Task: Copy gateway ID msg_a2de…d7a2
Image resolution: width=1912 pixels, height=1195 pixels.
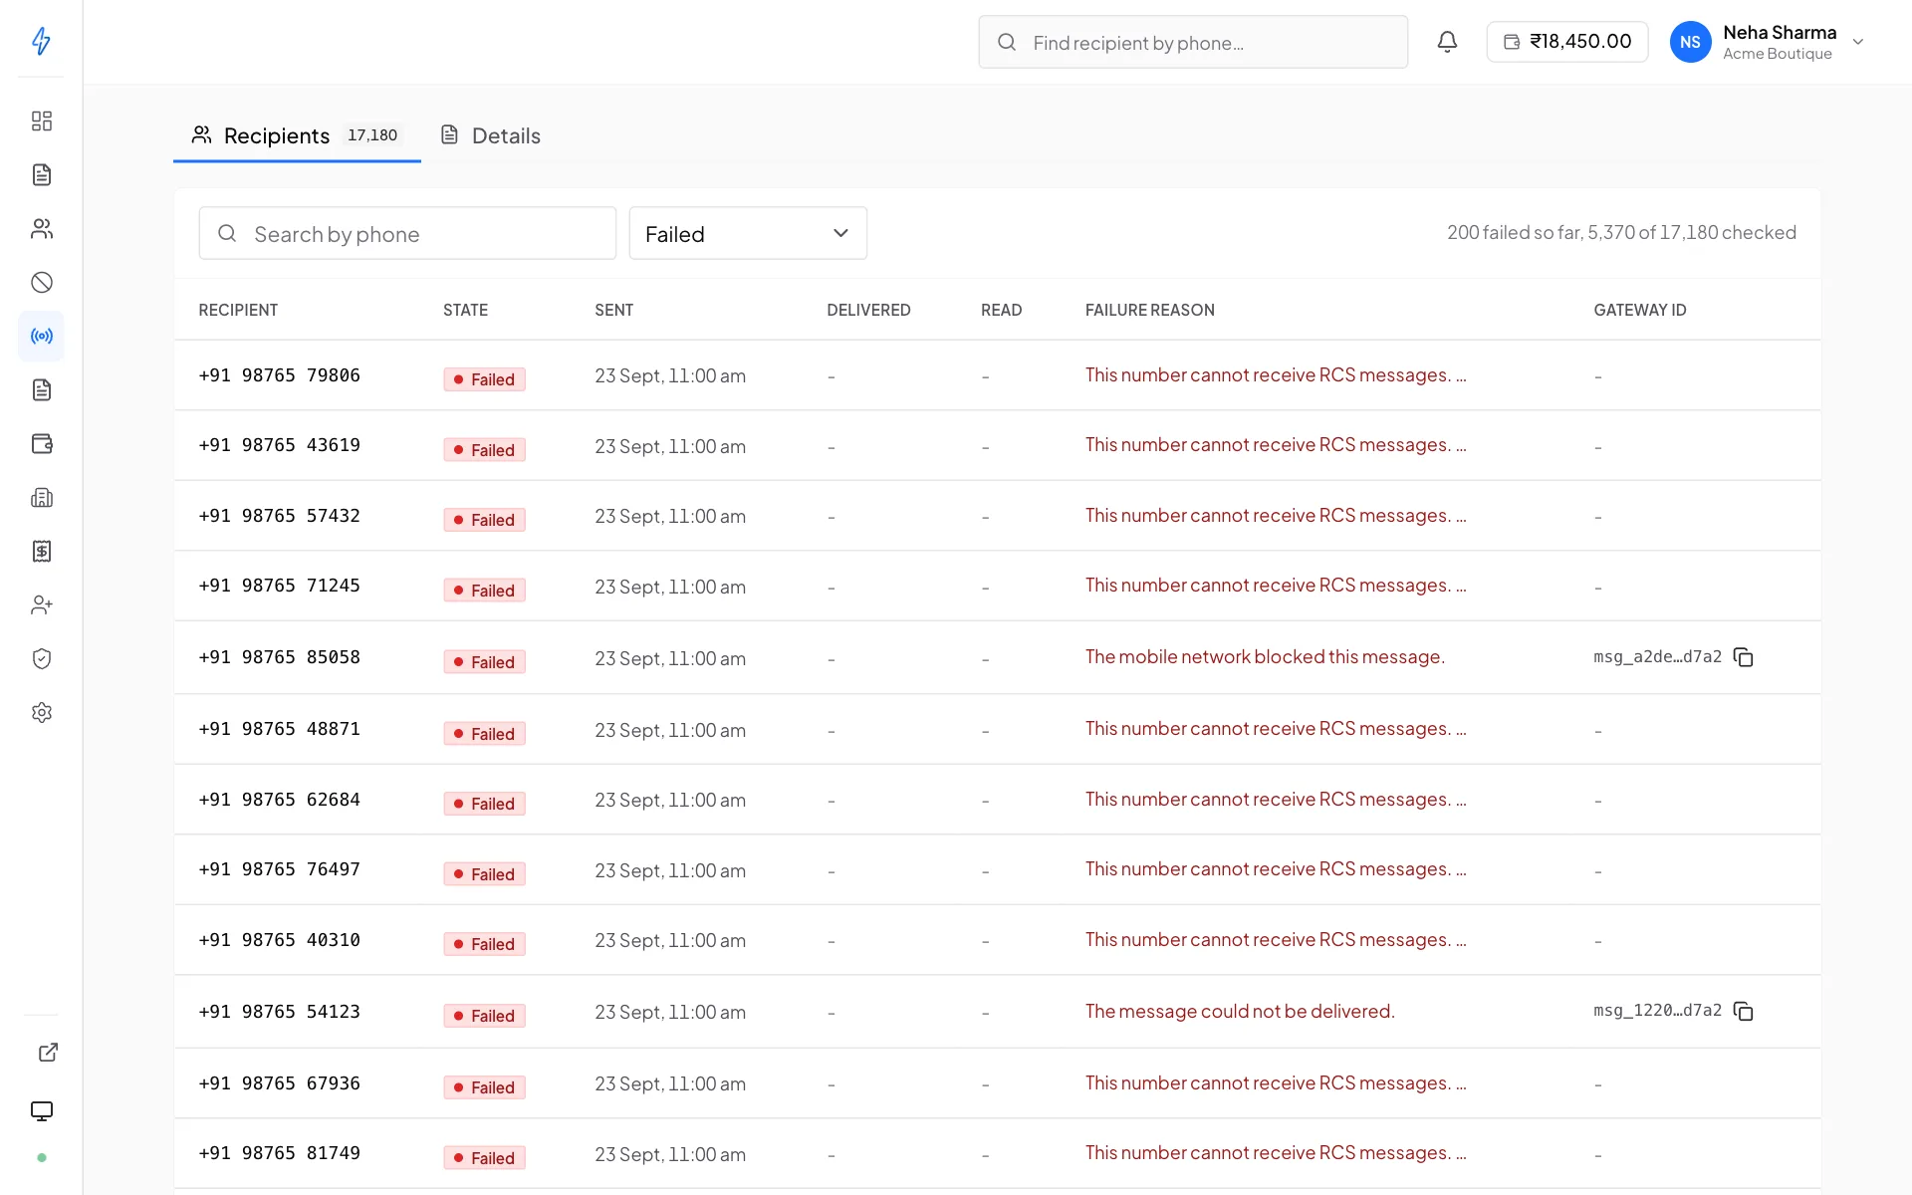Action: click(x=1744, y=657)
